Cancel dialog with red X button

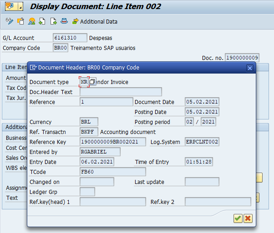(x=248, y=218)
